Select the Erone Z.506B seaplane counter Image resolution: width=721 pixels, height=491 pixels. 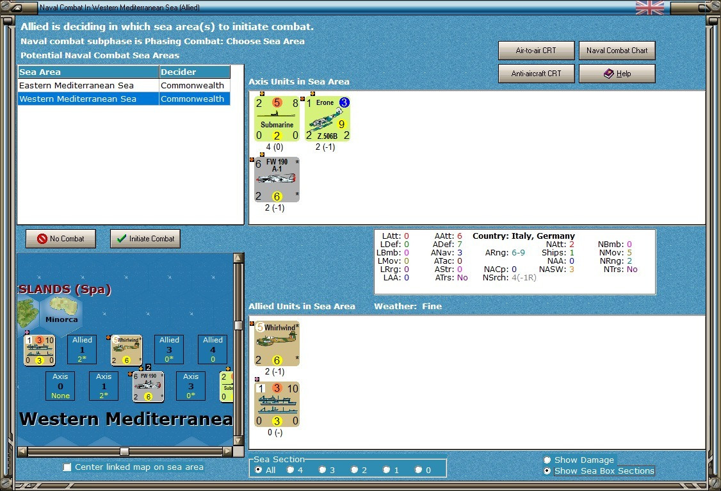327,118
